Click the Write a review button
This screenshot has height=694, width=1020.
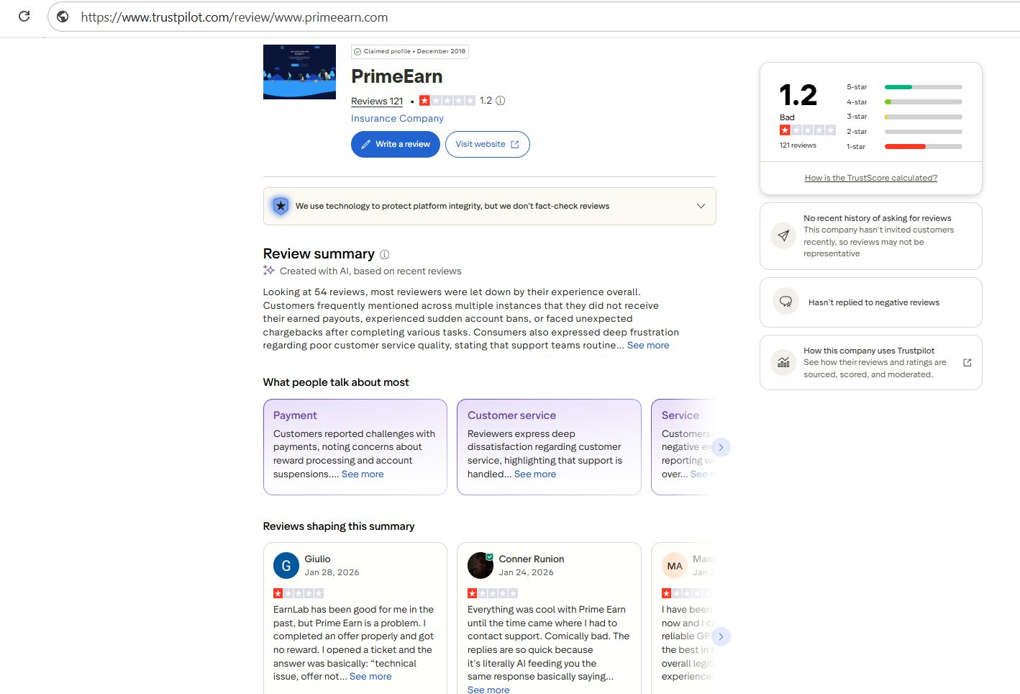pos(395,144)
